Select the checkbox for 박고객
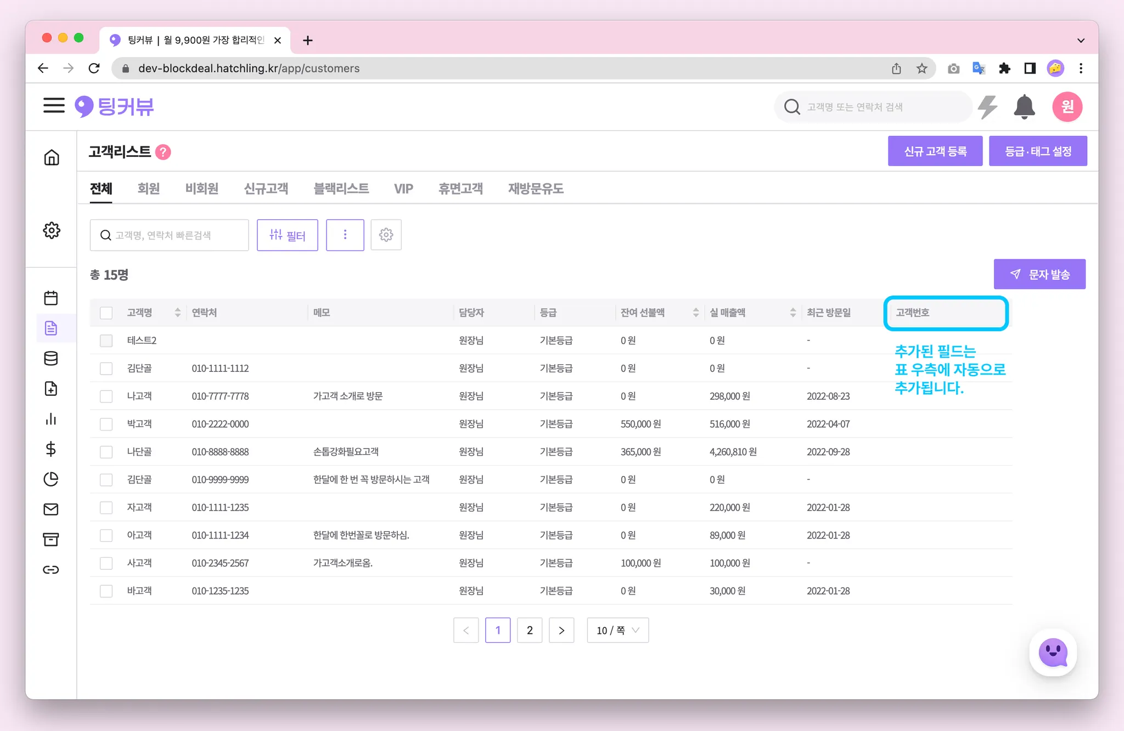Image resolution: width=1124 pixels, height=731 pixels. (106, 424)
